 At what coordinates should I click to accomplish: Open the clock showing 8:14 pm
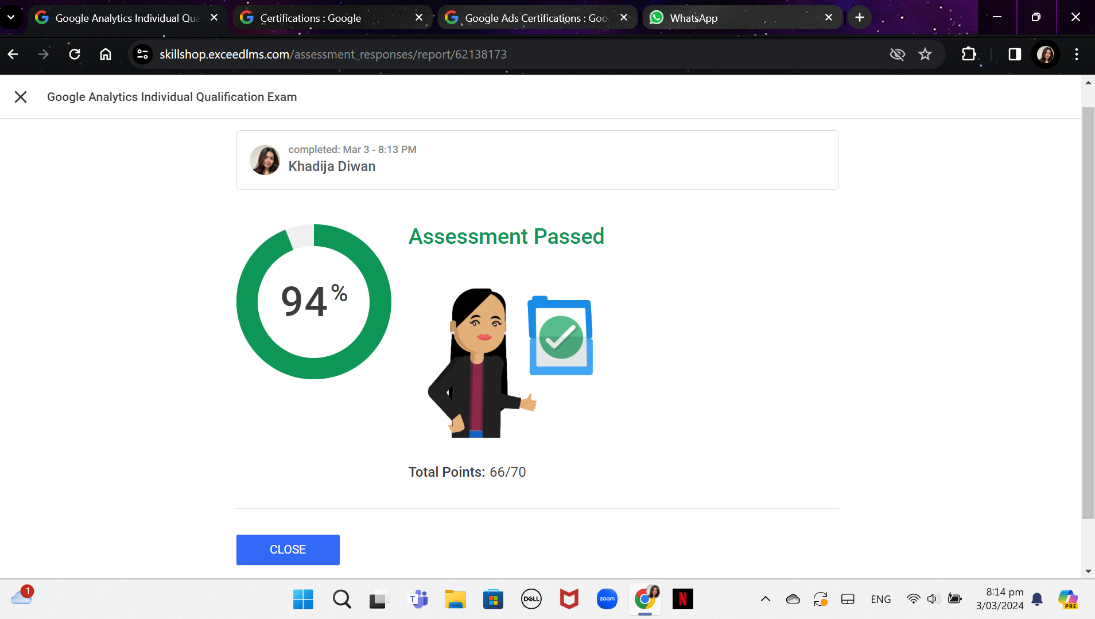(1000, 599)
